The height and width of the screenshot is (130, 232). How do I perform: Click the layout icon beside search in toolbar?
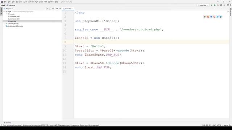click(x=228, y=5)
